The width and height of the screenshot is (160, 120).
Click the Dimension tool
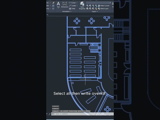[x=65, y=5]
